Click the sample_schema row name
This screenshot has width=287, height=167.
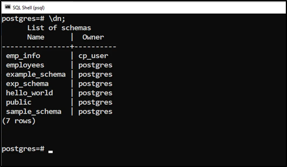[34, 112]
